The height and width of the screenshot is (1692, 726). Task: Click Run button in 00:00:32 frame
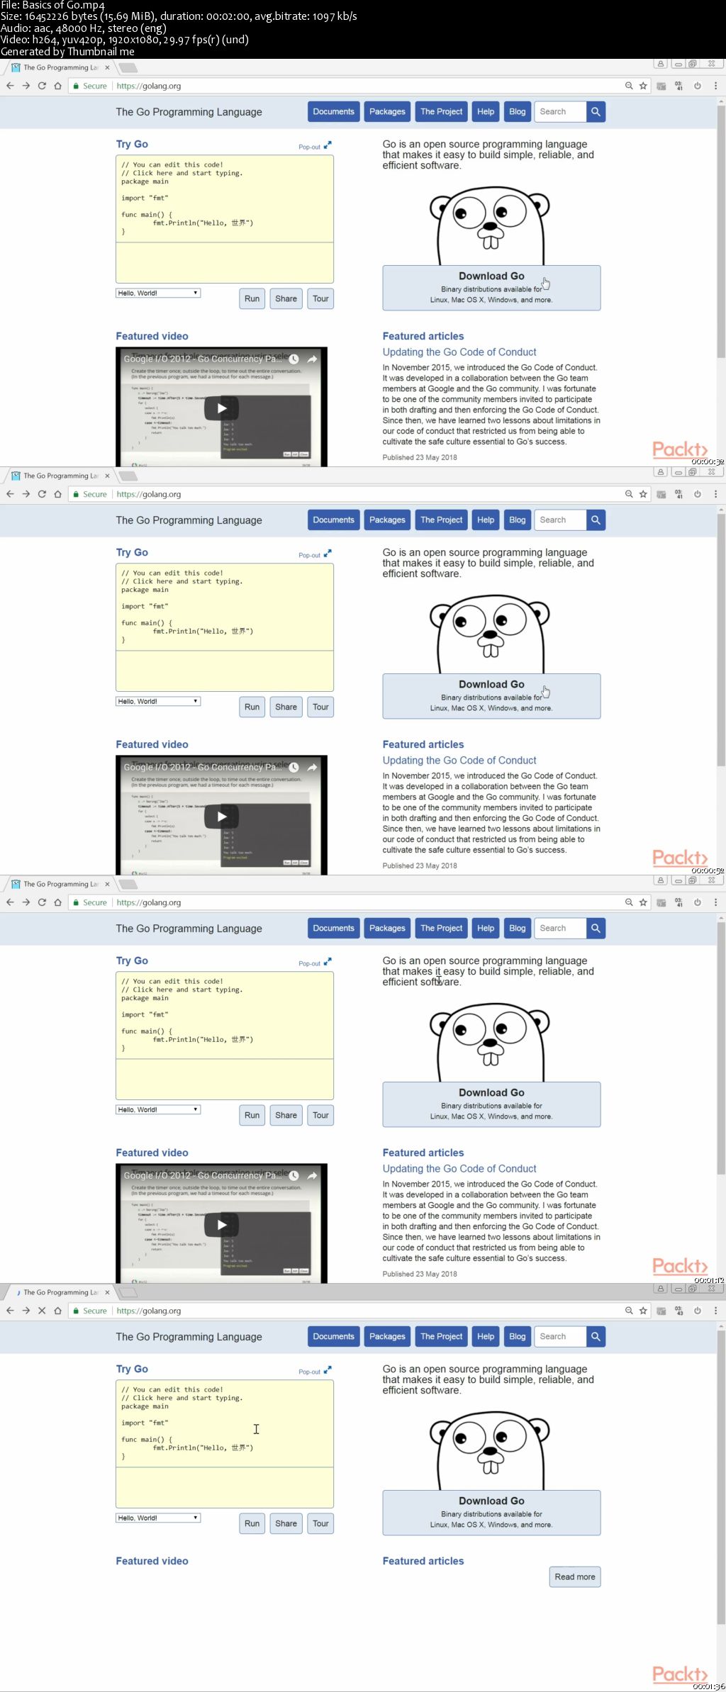click(x=252, y=298)
